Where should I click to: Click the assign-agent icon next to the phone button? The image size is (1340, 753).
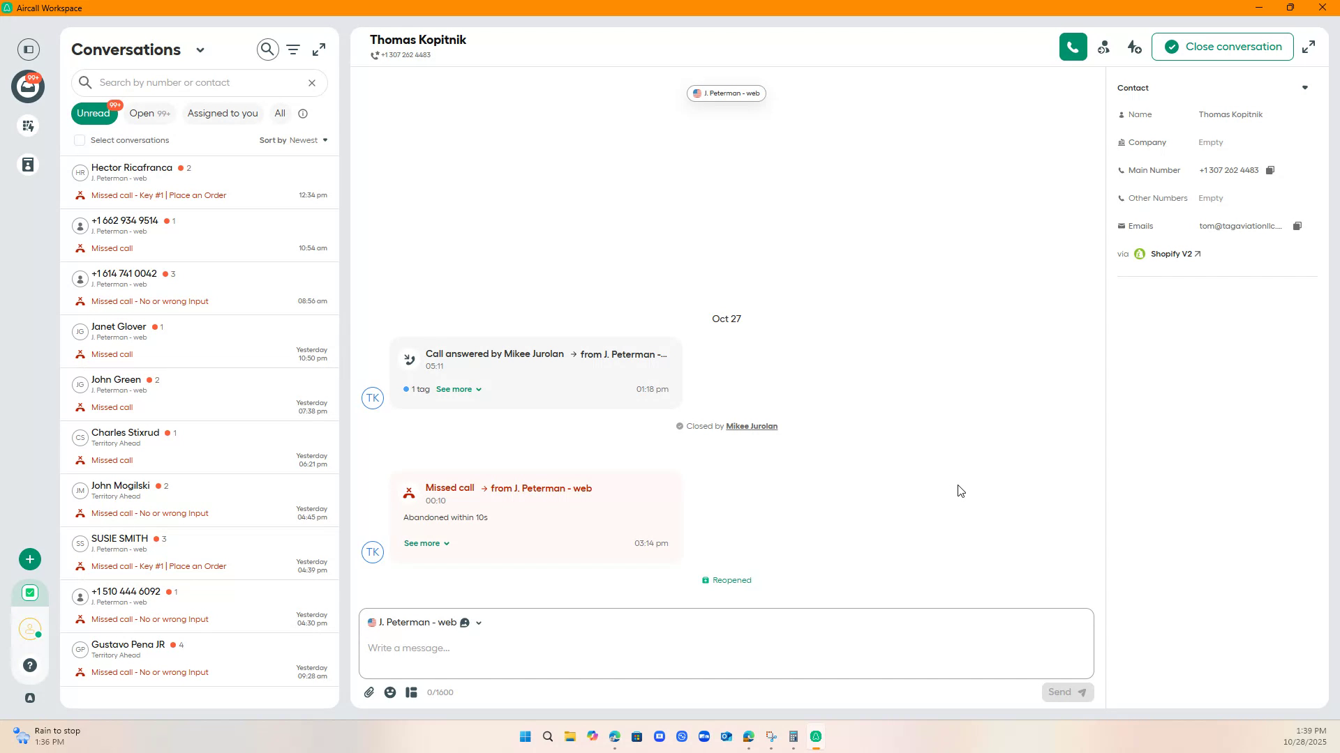click(x=1104, y=47)
